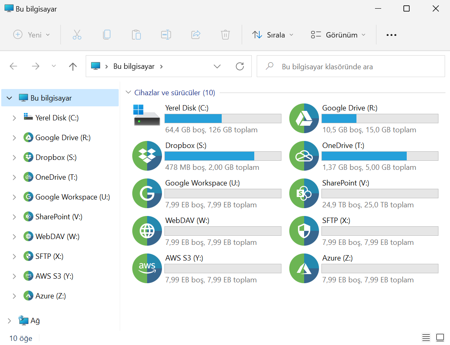Click Yerel Disk (C:) usage bar
Viewport: 450px width, 345px height.
point(223,119)
